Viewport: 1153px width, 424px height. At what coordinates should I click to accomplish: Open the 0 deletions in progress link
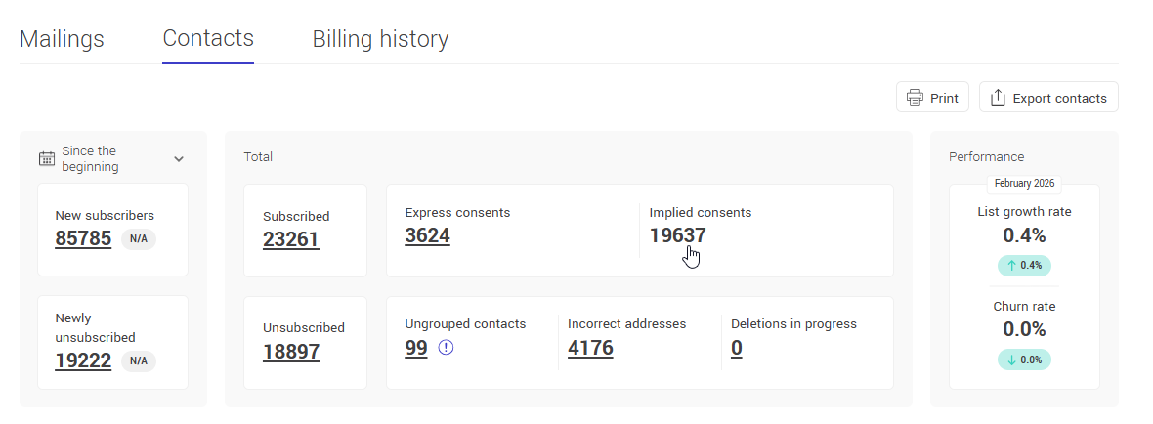737,348
